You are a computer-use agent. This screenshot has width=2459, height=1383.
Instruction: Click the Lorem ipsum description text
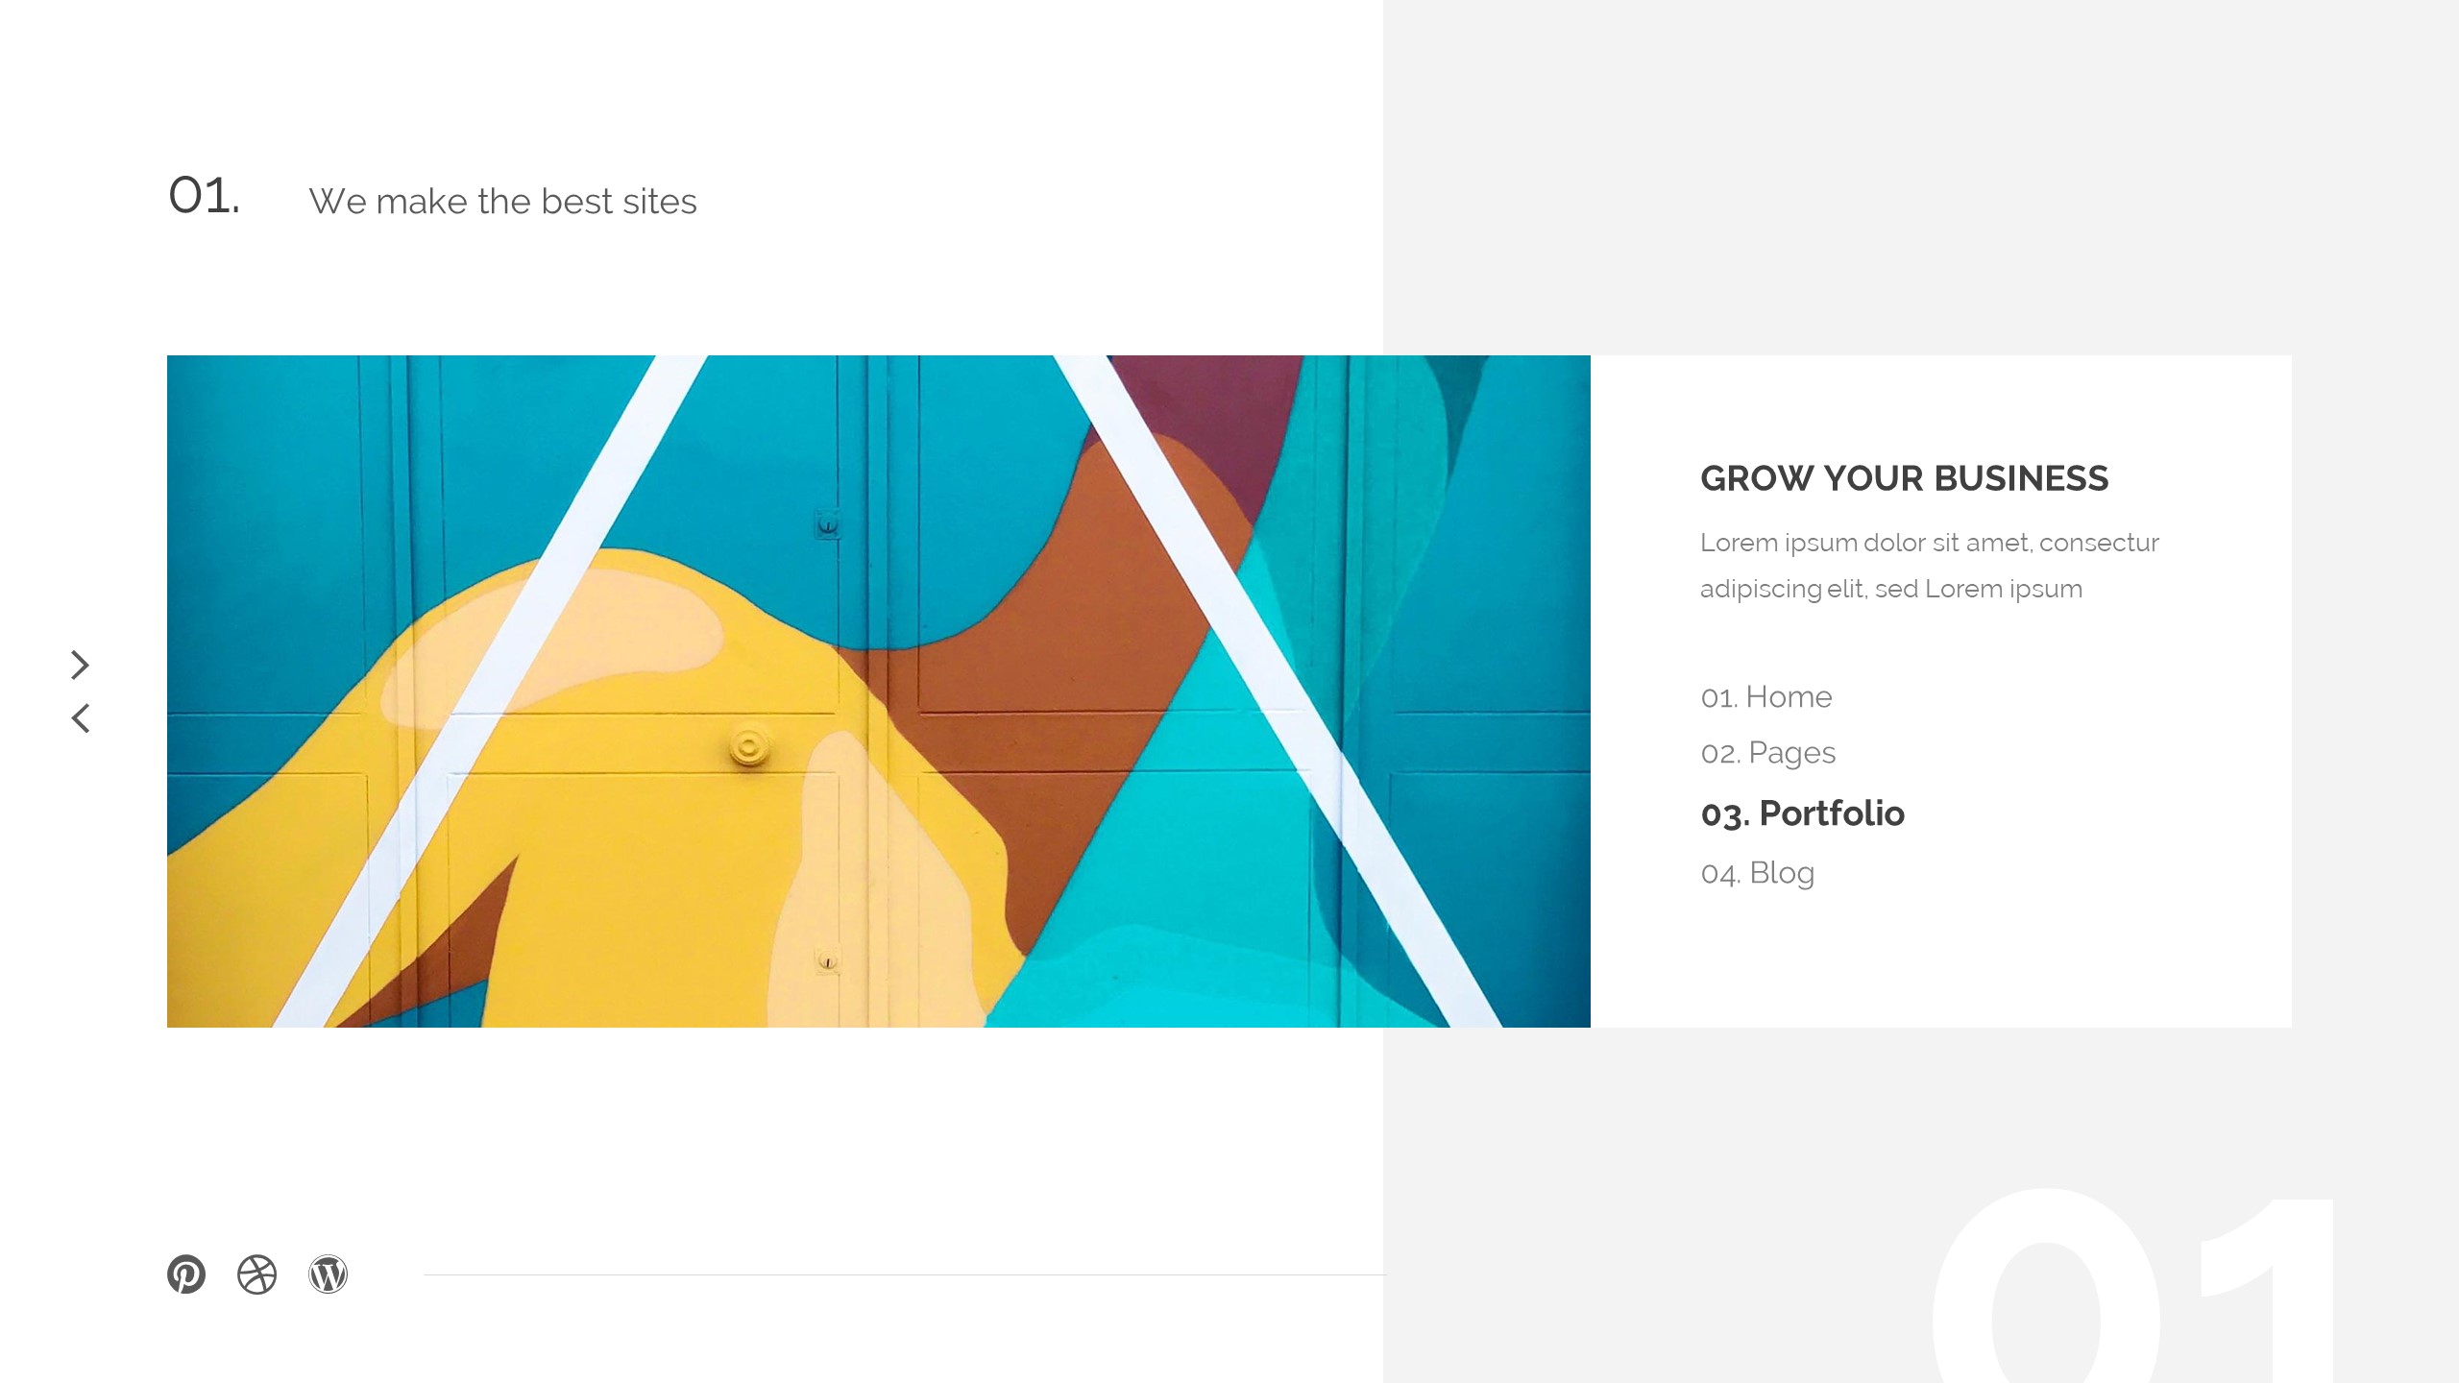pos(1929,566)
